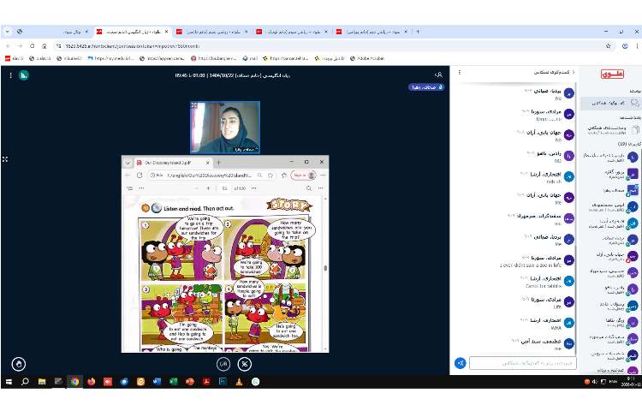Collapse the public chat panel with the chevron
Screen dimensions: 642x411
(573, 74)
